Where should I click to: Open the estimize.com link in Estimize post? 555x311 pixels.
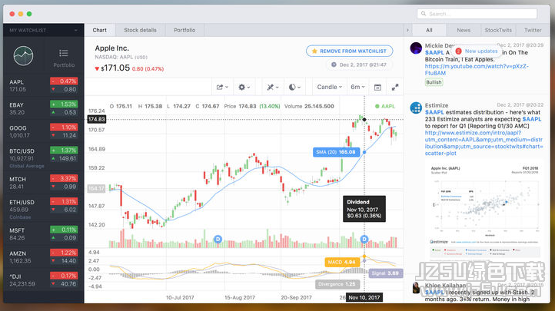click(x=484, y=143)
